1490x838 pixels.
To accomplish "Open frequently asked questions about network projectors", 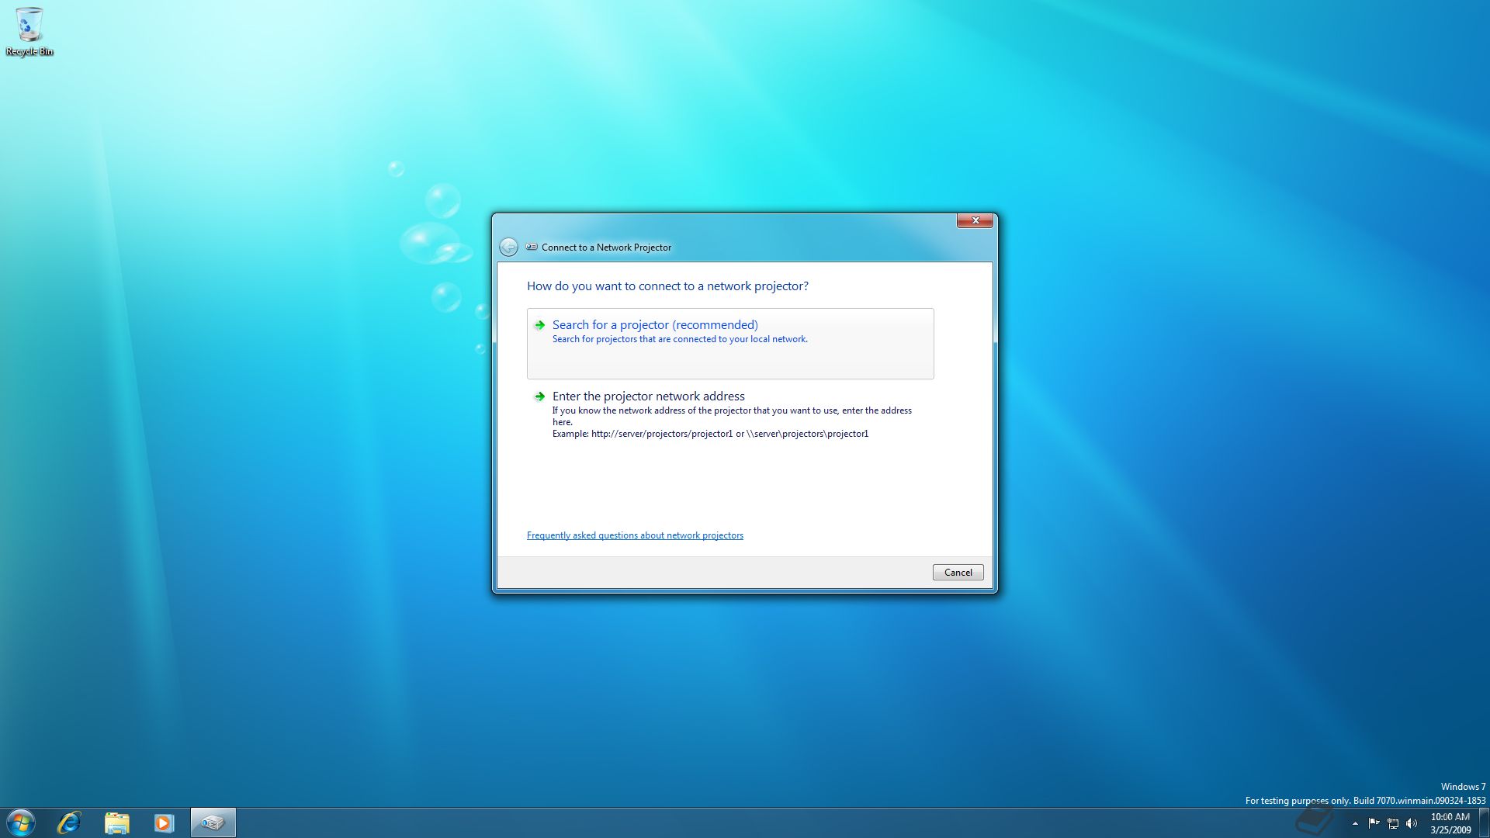I will click(635, 535).
